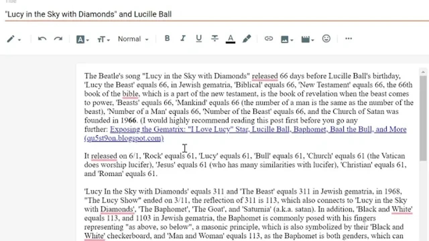The image size is (429, 241).
Task: Toggle bold formatting
Action: point(167,38)
